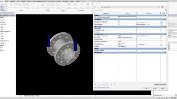Select the Control tool in ribbon
This screenshot has height=99, width=177.
[x=63, y=5]
